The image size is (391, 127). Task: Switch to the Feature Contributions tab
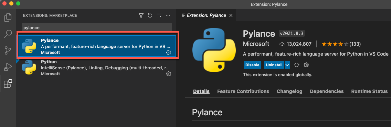[243, 91]
